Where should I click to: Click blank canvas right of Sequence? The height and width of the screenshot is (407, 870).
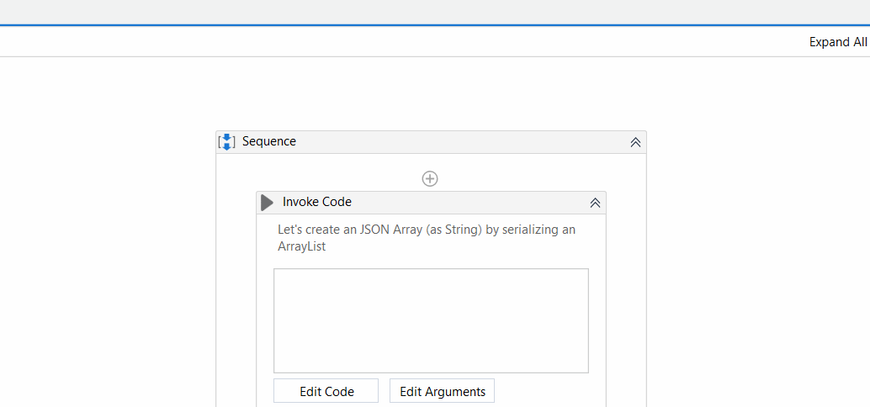tap(757, 252)
